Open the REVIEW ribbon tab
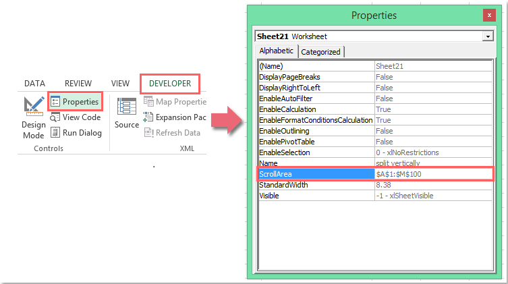The width and height of the screenshot is (508, 284). click(78, 84)
